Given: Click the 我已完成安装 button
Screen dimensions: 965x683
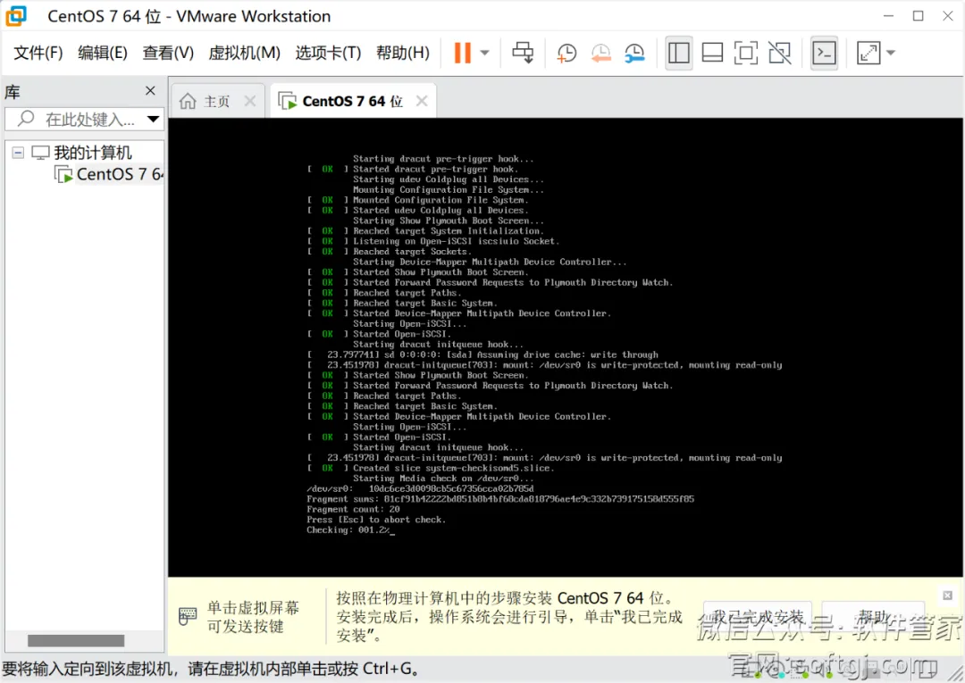Looking at the screenshot, I should tap(757, 617).
